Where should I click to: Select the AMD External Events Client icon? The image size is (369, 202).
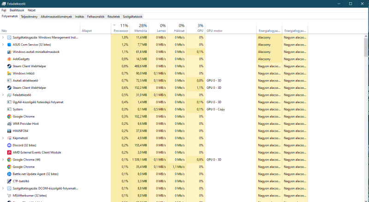(9, 152)
